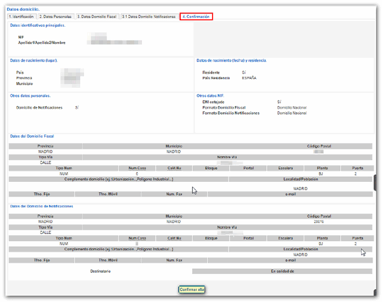Select CALLE value in Domicilio Fiscal table

pos(45,163)
